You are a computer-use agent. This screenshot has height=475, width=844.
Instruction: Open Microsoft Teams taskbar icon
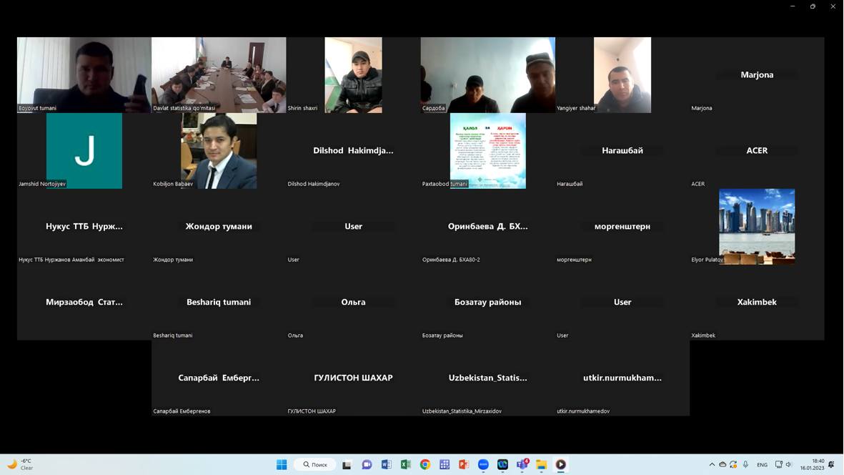[x=522, y=464]
